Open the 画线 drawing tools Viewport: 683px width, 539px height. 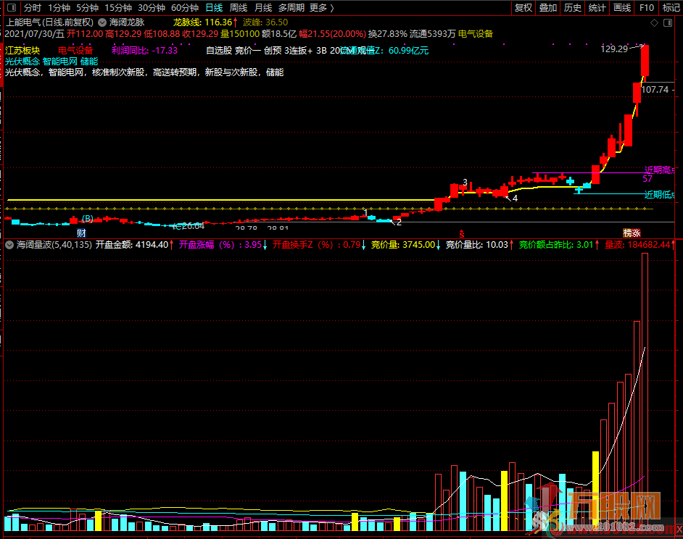pyautogui.click(x=622, y=8)
